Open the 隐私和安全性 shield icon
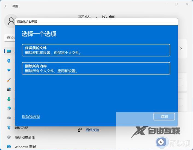The width and height of the screenshot is (193, 150). (x=9, y=137)
